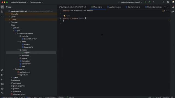Click the warning indicator in editor
Image resolution: width=175 pixels, height=98 pixels.
164,11
